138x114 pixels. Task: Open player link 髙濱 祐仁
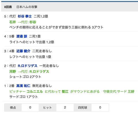tap(23, 86)
